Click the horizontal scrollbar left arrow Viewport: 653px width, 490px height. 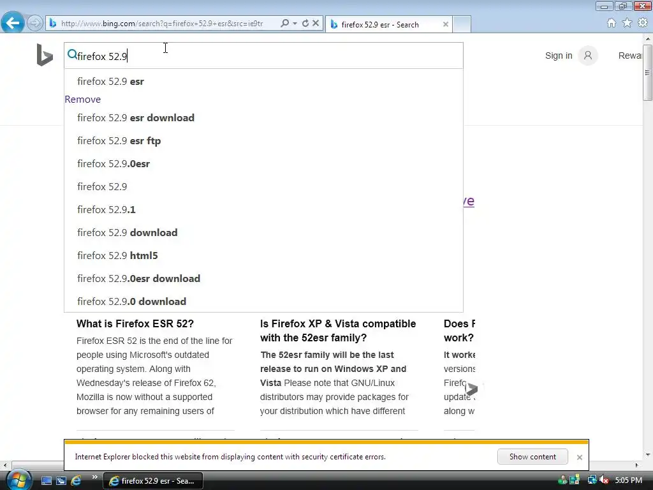pyautogui.click(x=5, y=465)
